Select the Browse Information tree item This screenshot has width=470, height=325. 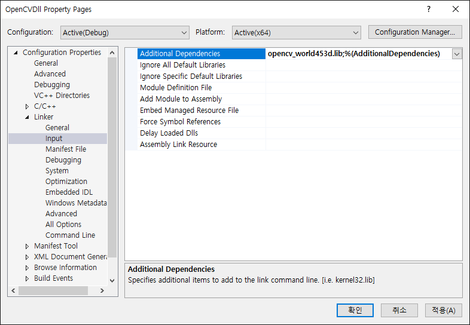tap(65, 268)
